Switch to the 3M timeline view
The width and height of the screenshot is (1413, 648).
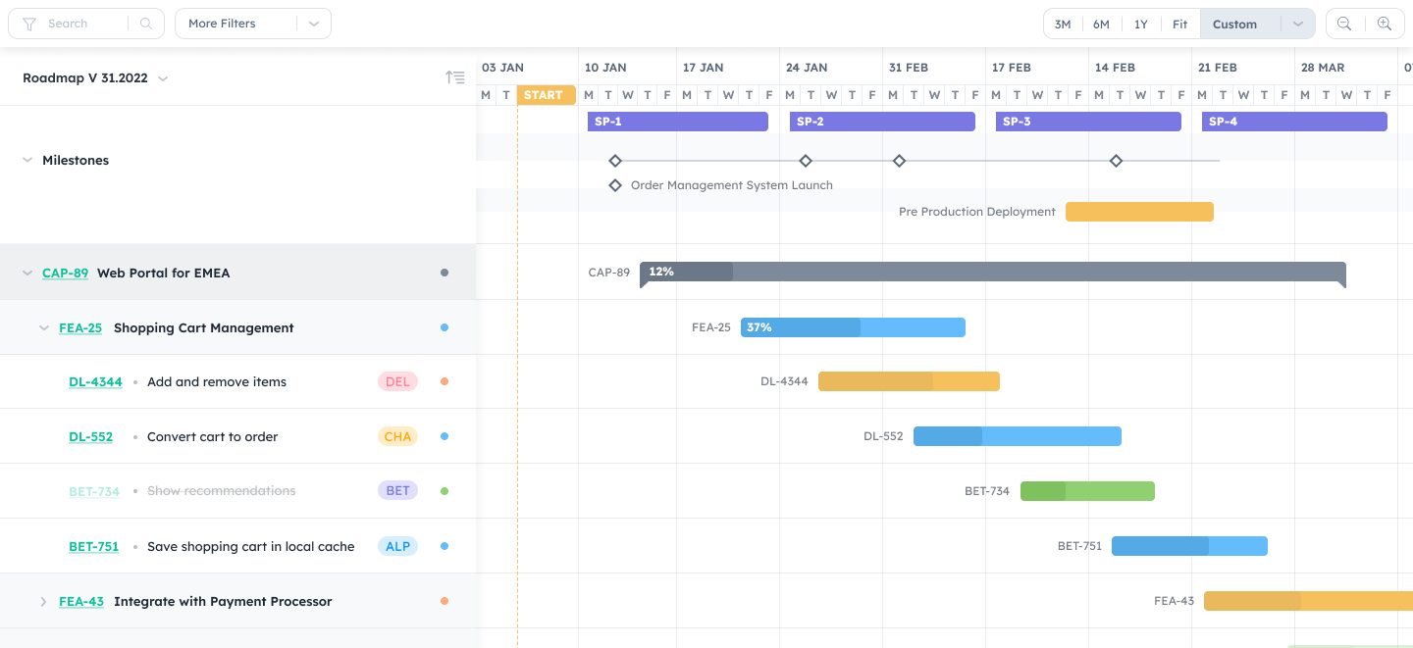coord(1063,23)
